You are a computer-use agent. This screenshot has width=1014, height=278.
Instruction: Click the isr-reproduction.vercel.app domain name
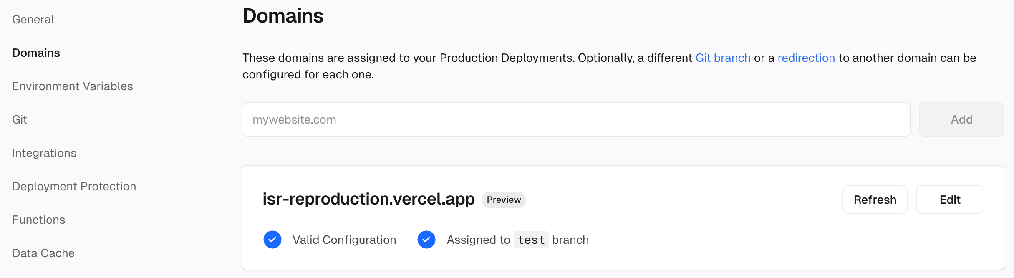tap(368, 199)
